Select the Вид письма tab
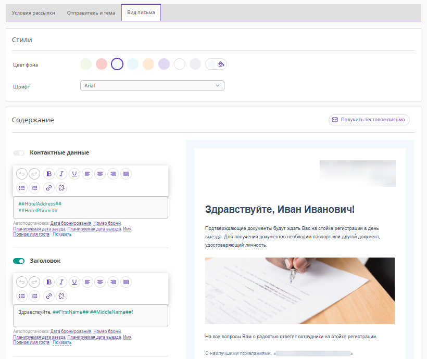The height and width of the screenshot is (359, 427). tap(141, 12)
